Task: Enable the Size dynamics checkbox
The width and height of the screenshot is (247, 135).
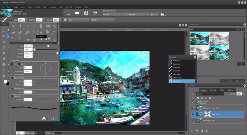Action: (12, 78)
